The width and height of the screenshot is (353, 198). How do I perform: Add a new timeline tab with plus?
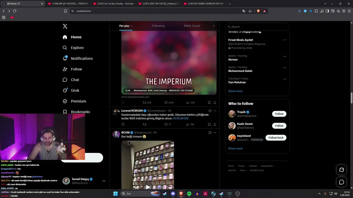[214, 26]
